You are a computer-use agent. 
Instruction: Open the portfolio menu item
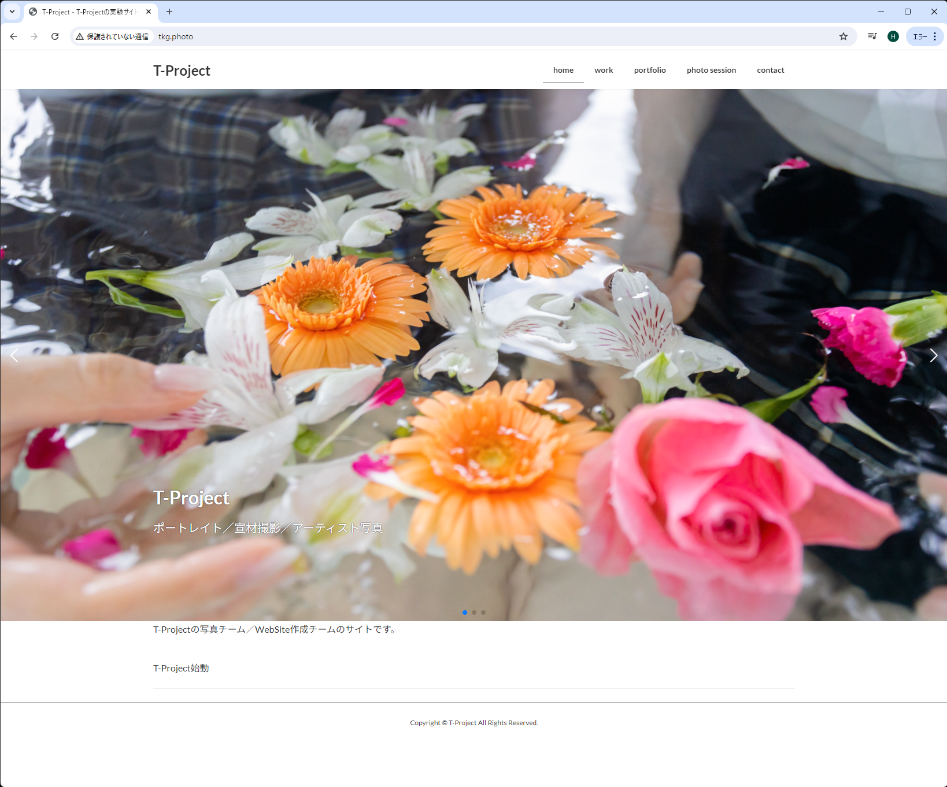tap(650, 70)
